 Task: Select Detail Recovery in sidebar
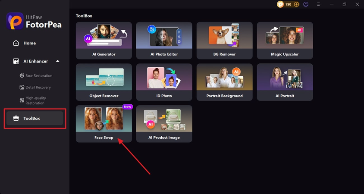38,87
